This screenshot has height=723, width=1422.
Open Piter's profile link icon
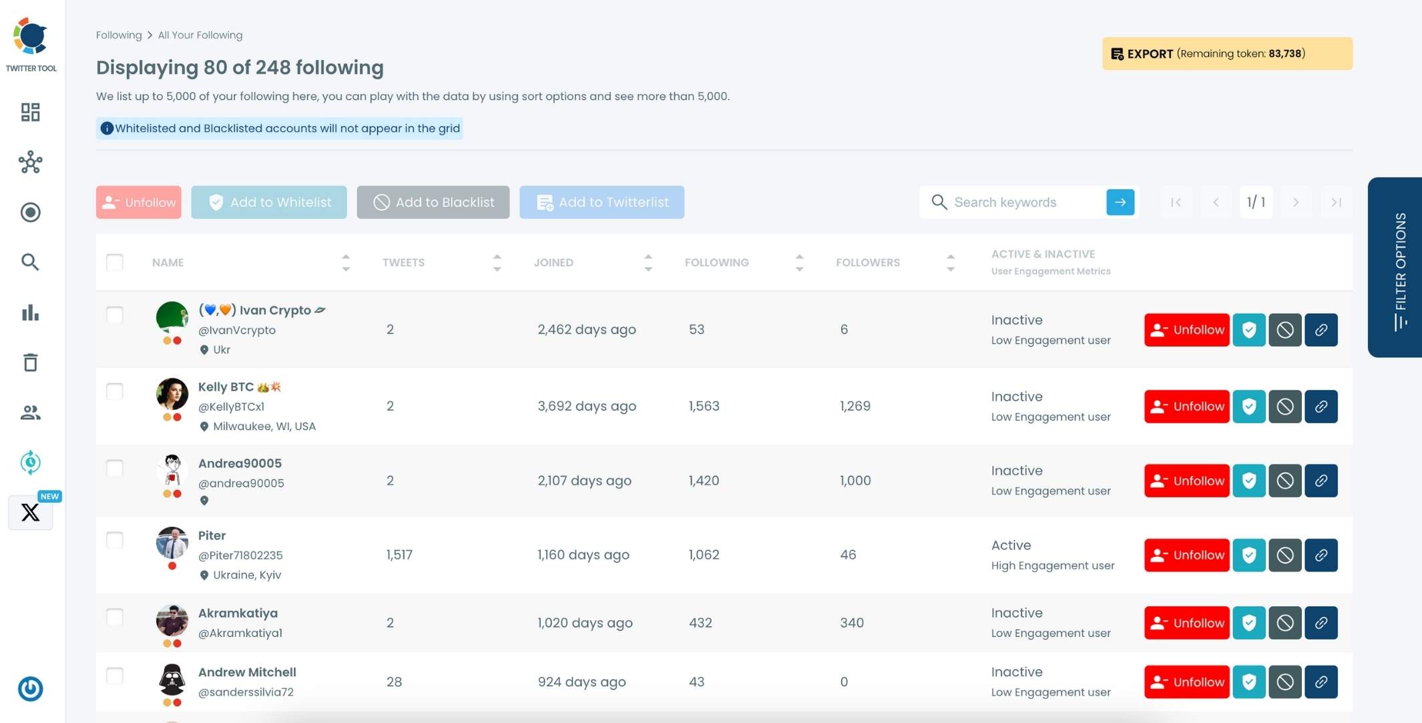[x=1321, y=555]
